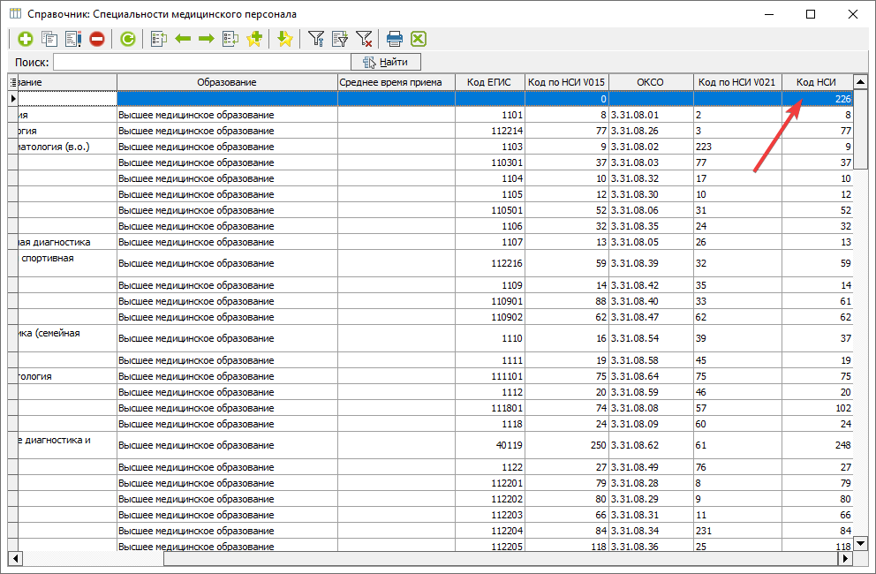The image size is (876, 574).
Task: Print the table
Action: coord(395,39)
